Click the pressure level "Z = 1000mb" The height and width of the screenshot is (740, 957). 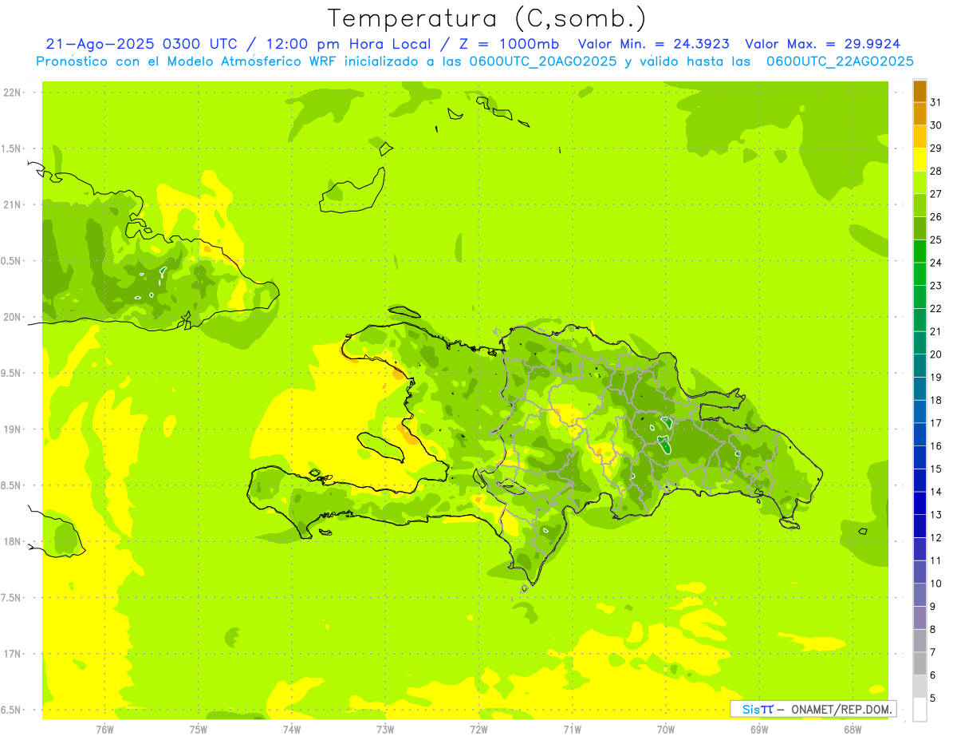(x=508, y=44)
